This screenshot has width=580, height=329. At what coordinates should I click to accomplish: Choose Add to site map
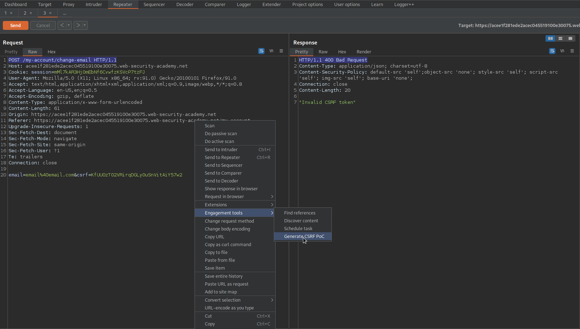tap(235, 292)
